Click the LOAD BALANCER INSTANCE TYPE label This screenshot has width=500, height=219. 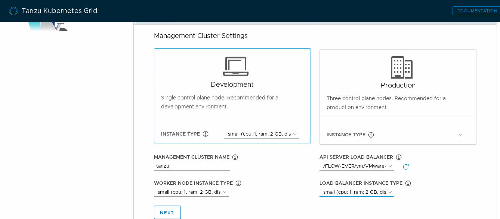361,183
